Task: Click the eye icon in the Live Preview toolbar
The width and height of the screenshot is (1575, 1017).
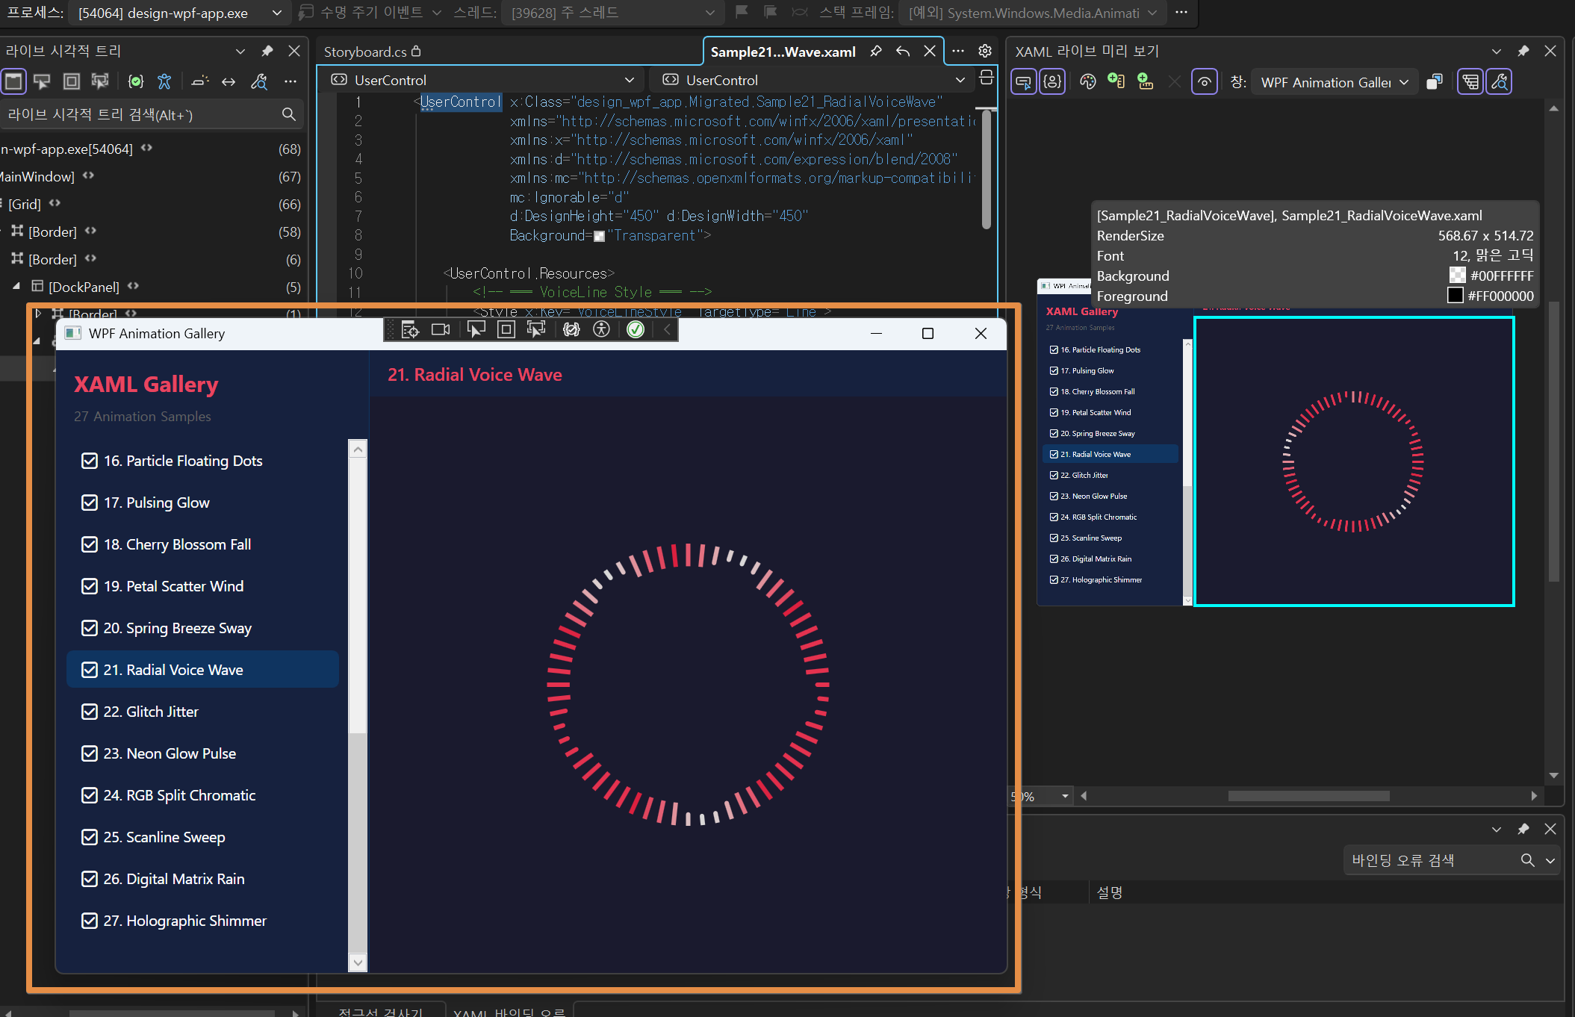Action: pos(1204,82)
